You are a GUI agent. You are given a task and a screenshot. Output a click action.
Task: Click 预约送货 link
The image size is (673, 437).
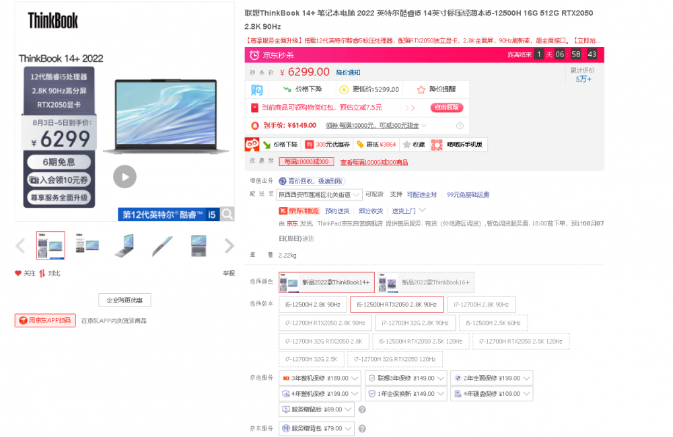(x=337, y=211)
